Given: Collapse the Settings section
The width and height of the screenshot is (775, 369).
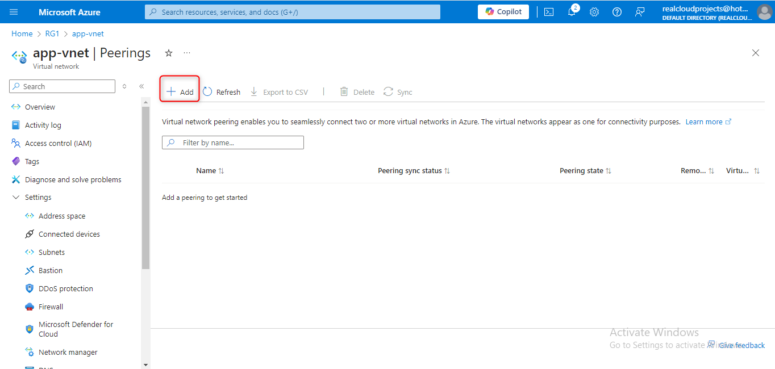Looking at the screenshot, I should click(x=16, y=198).
